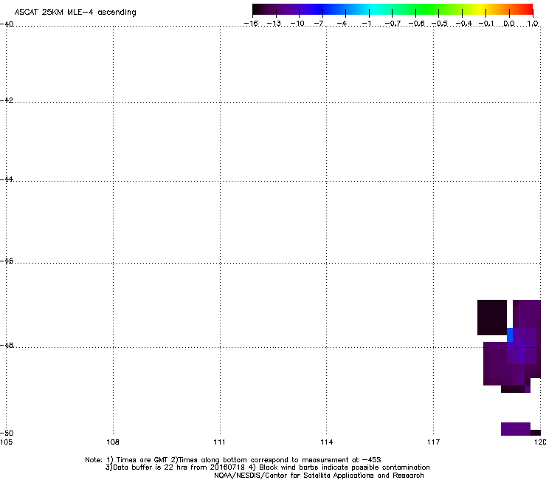Screen dimensions: 546x480
Task: Click the -13 colorbar label
Action: pyautogui.click(x=274, y=24)
